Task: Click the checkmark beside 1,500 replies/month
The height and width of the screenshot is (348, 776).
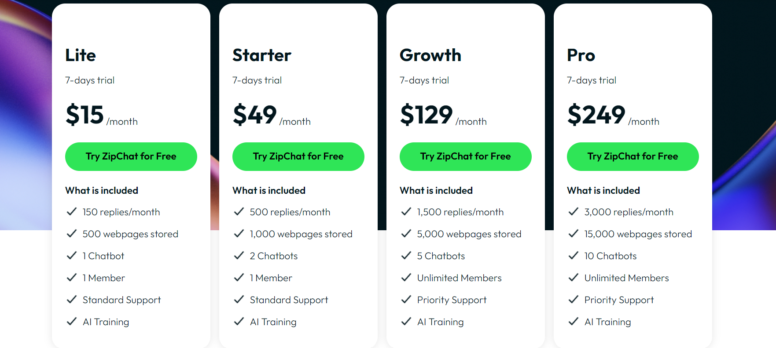Action: 406,211
